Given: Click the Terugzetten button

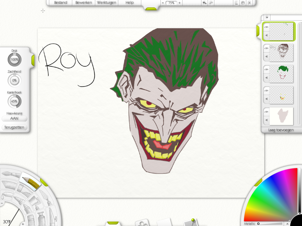Looking at the screenshot, I should [x=14, y=127].
